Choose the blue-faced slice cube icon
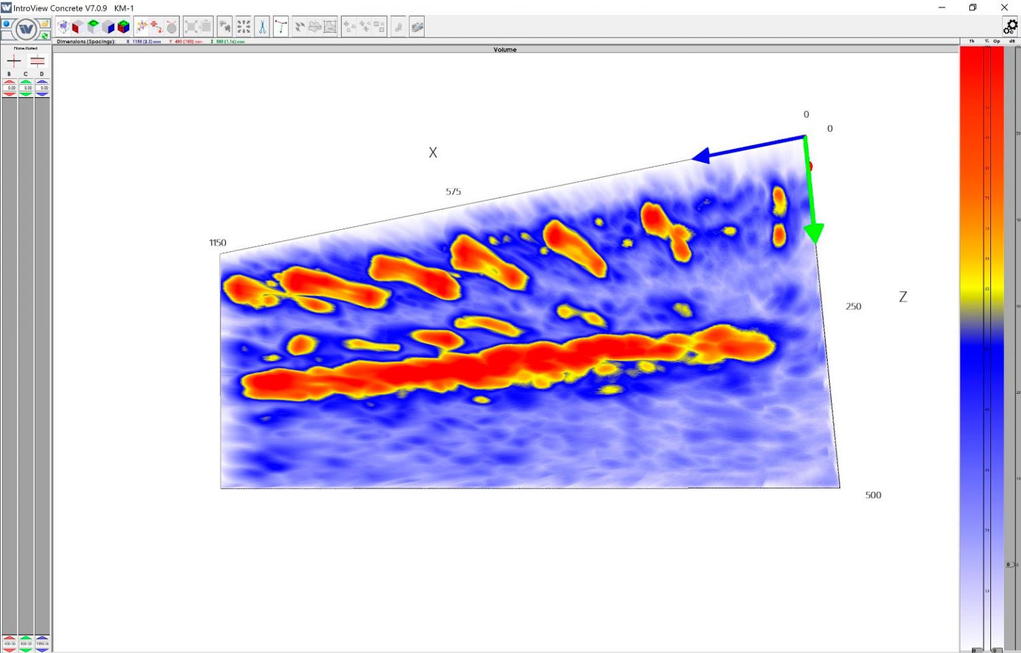The image size is (1021, 653). (108, 27)
